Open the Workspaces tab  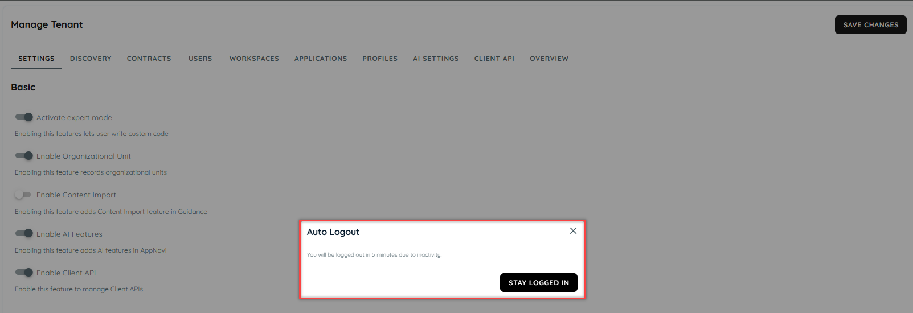point(254,59)
